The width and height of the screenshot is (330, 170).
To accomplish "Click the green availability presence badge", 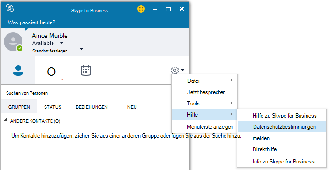I will [20, 48].
